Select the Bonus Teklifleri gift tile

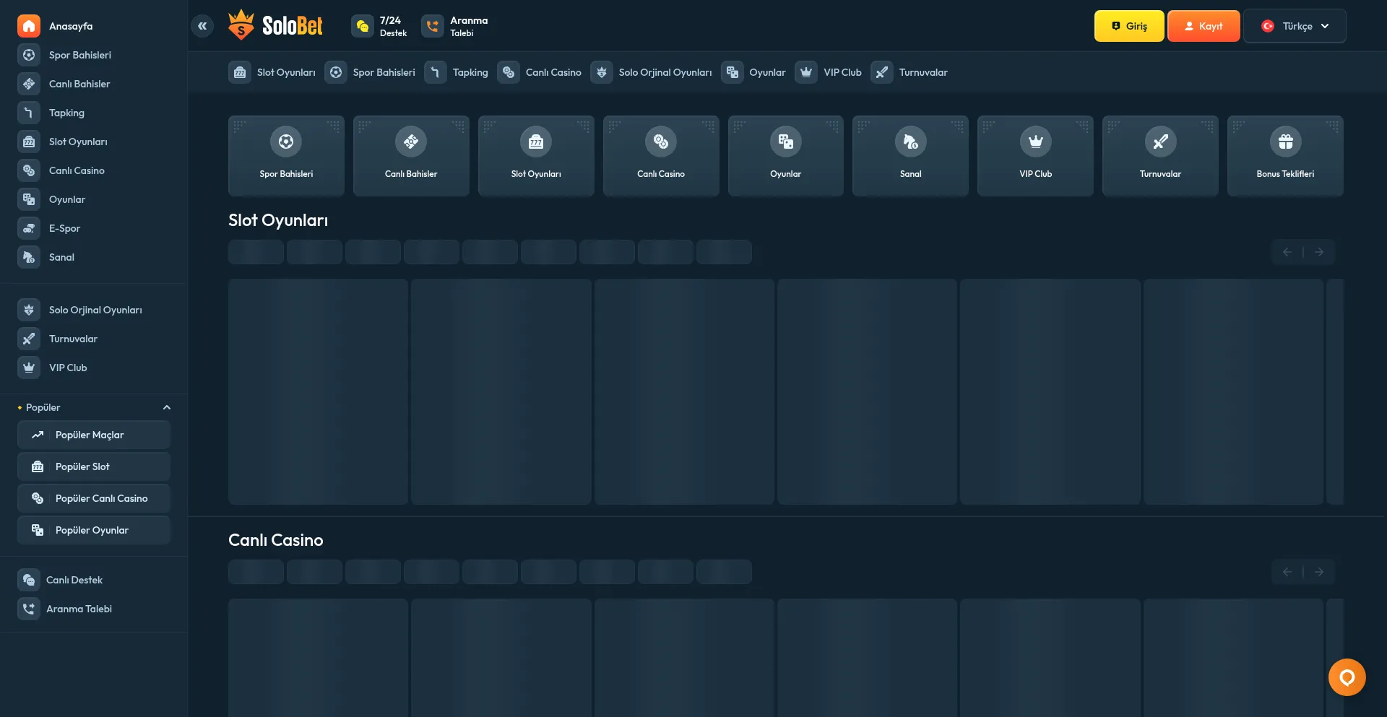[1285, 155]
